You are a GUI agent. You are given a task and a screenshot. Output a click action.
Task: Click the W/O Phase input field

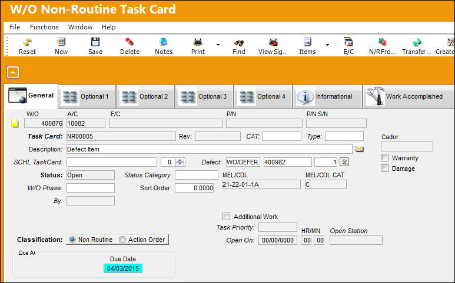coord(91,188)
